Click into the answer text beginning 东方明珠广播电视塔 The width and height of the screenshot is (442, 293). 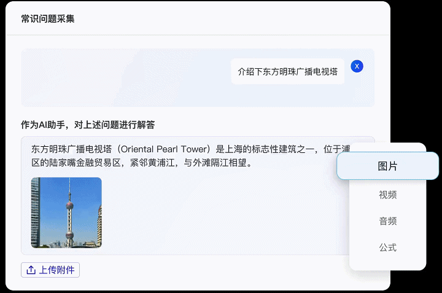tap(190, 155)
